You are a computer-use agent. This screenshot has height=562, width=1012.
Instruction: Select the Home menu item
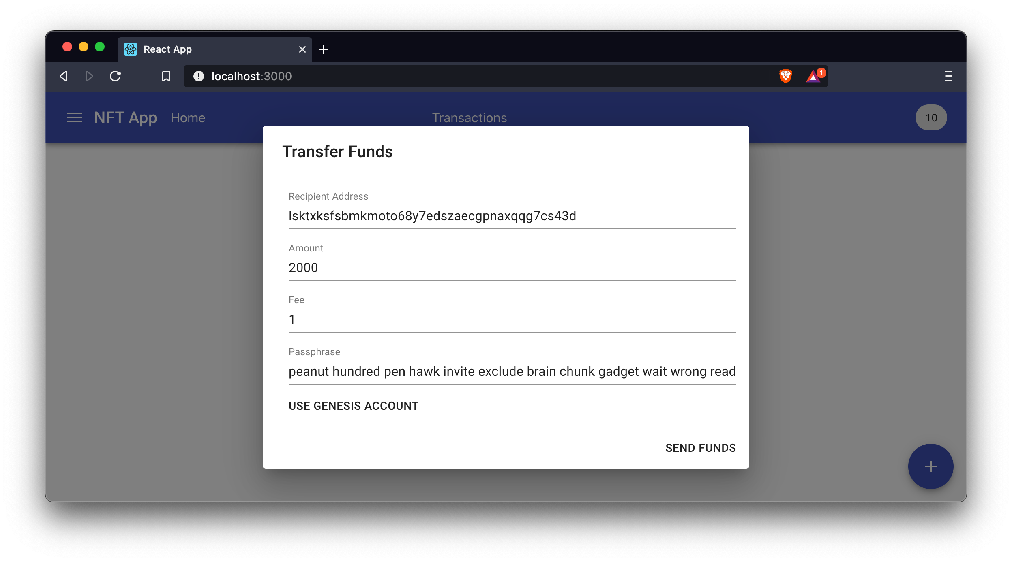pos(188,117)
